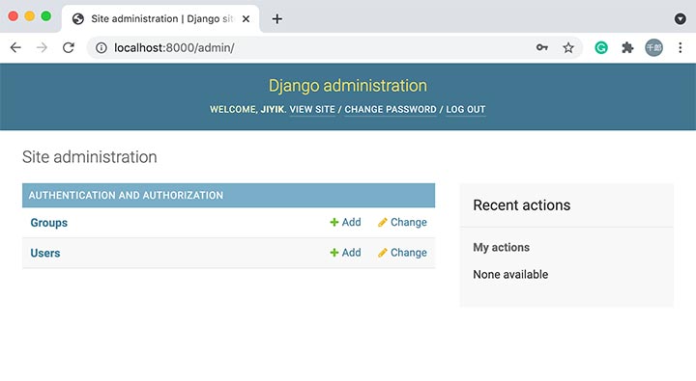This screenshot has height=381, width=696.
Task: Open the Extensions puzzle icon
Action: coord(627,47)
